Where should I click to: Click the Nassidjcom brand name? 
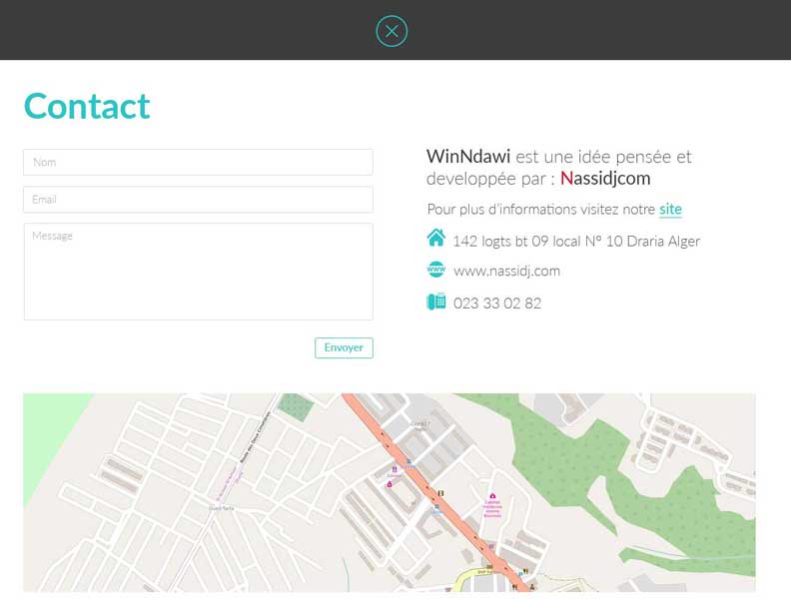(x=605, y=179)
